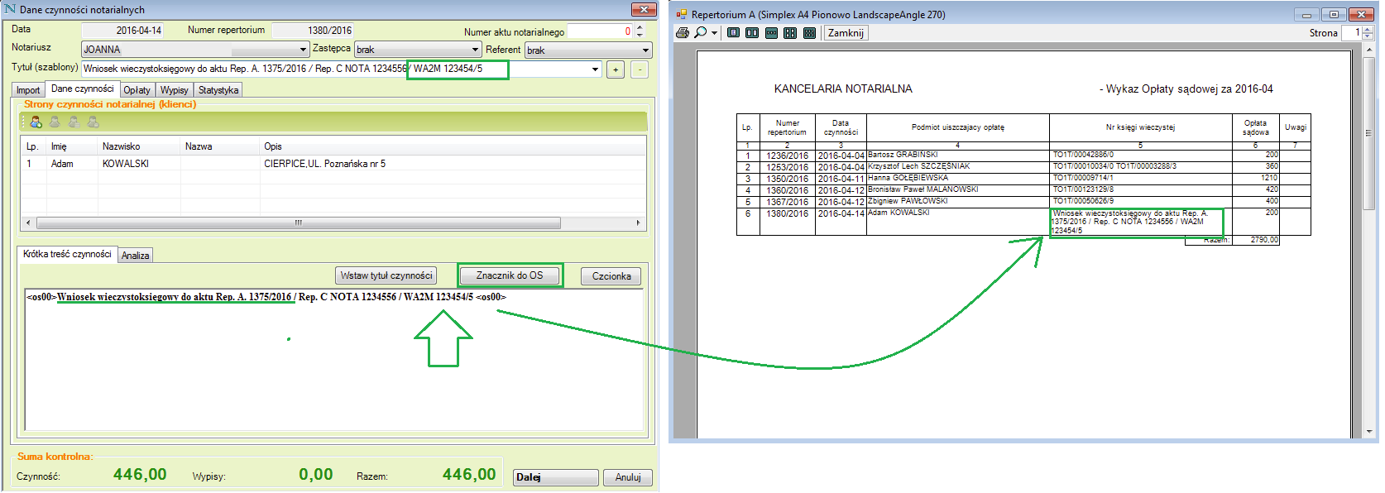Screen dimensions: 1385x493
Task: Switch to the Dane czynności tab
Action: [x=82, y=89]
